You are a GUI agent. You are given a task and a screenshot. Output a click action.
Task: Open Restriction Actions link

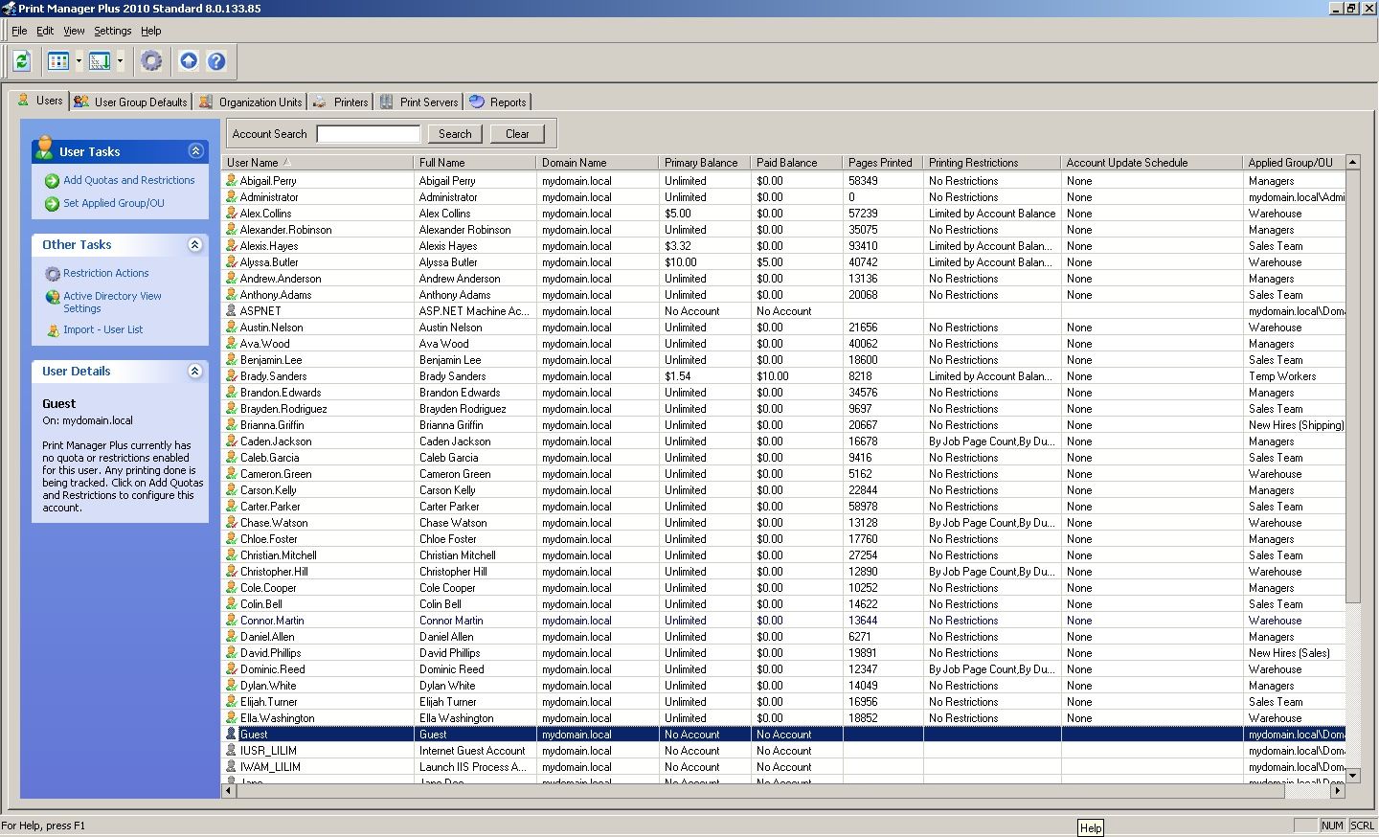coord(106,273)
